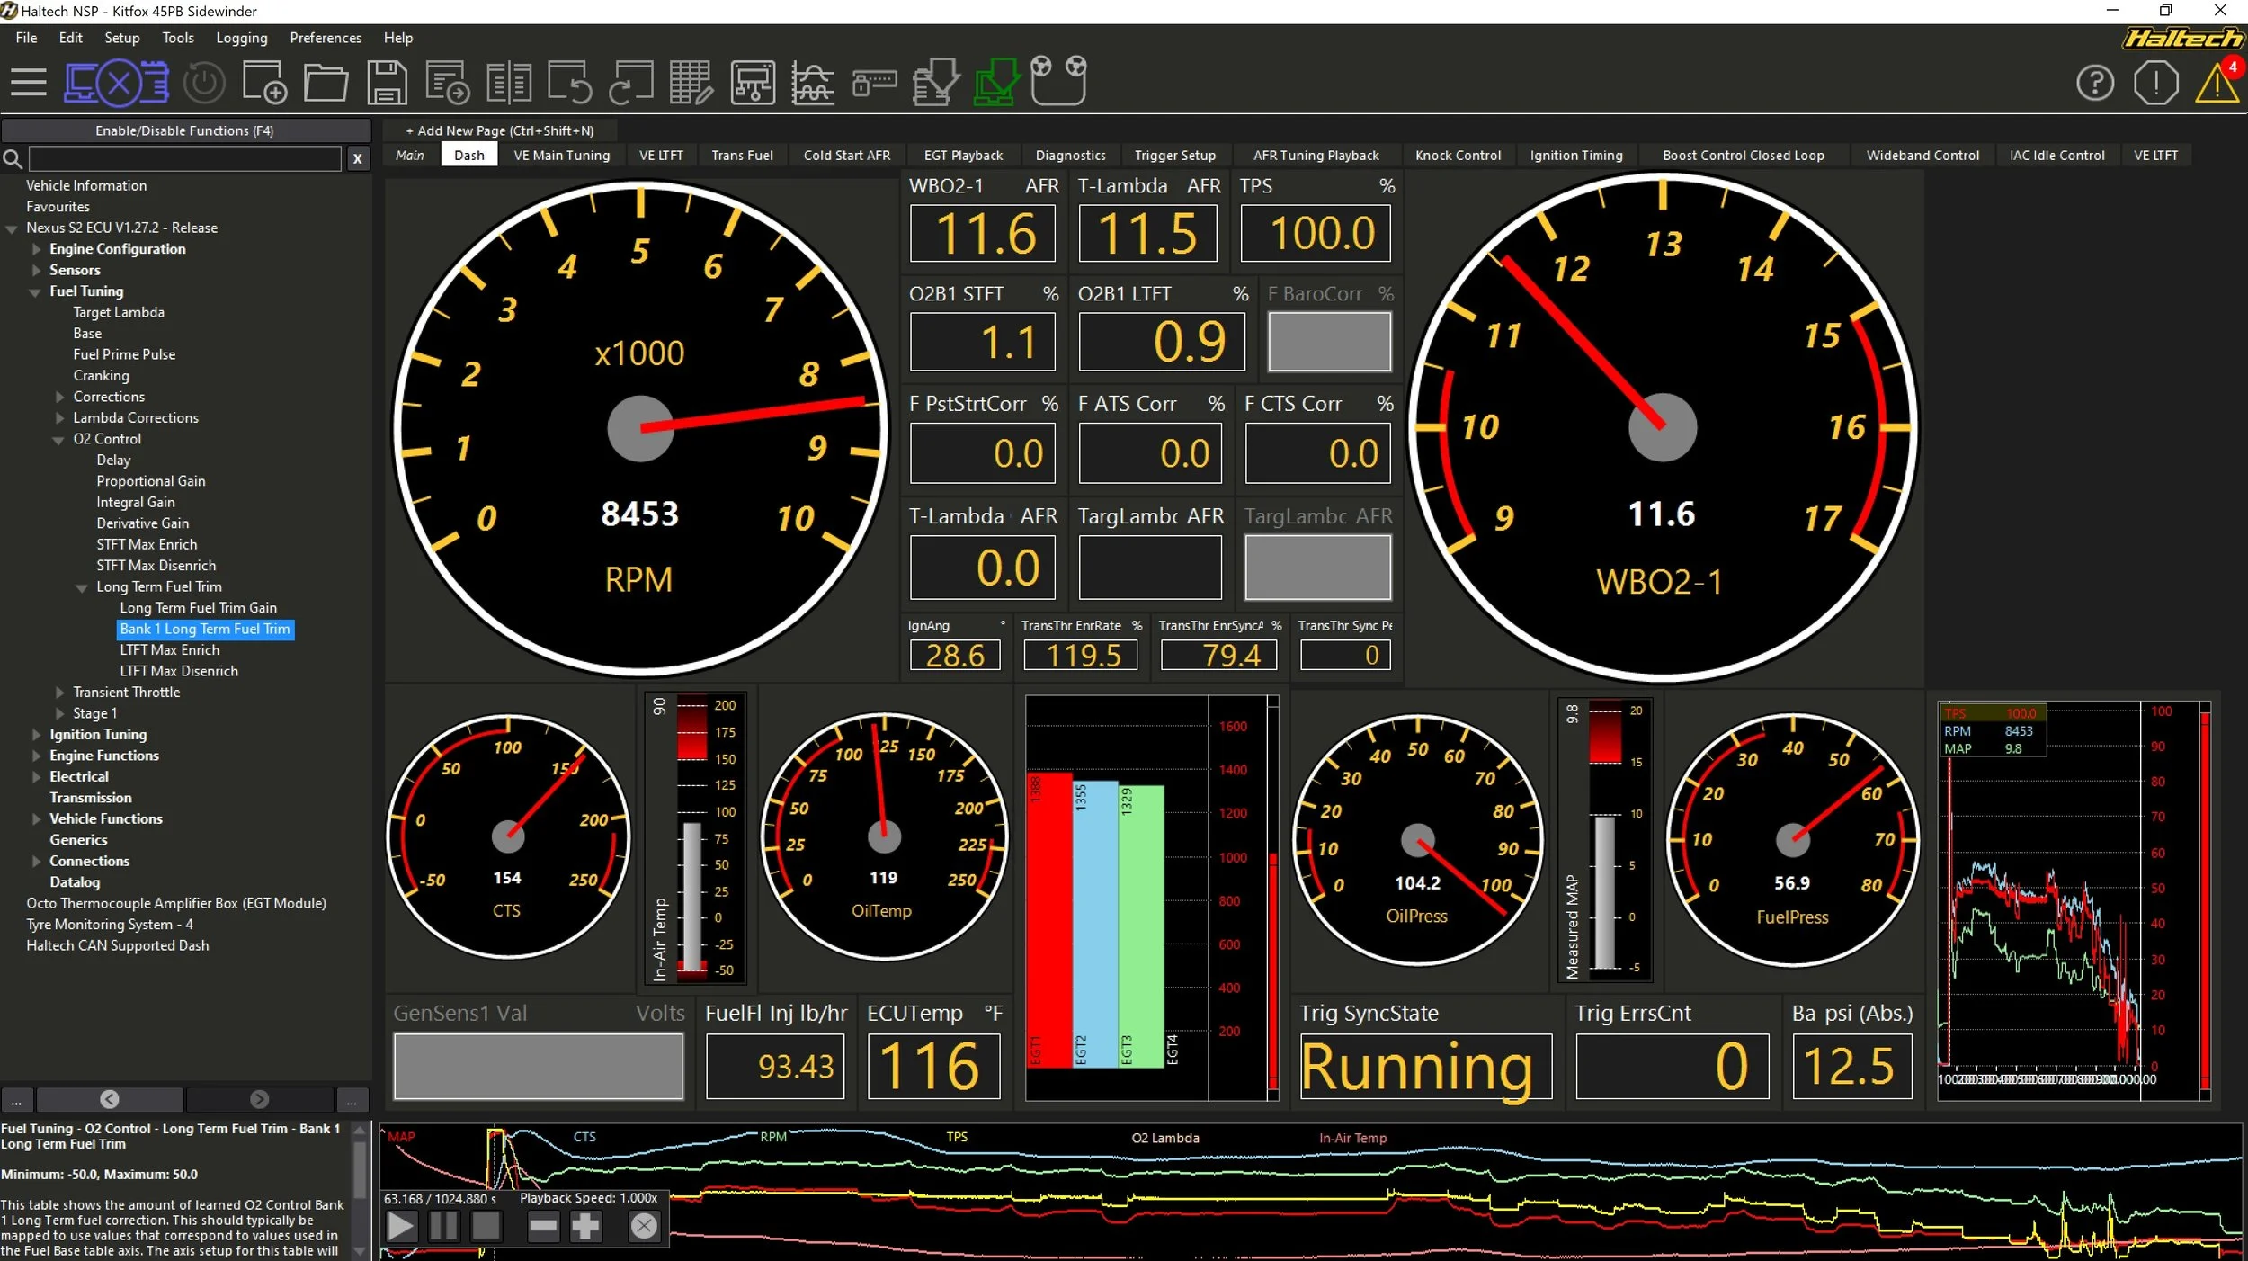Viewport: 2248px width, 1261px height.
Task: Open the Logging menu
Action: (241, 38)
